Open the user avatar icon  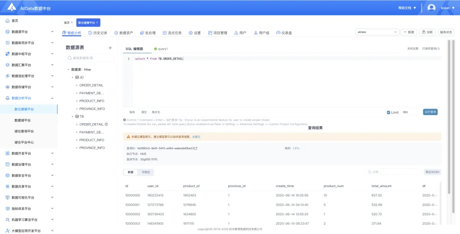point(431,8)
